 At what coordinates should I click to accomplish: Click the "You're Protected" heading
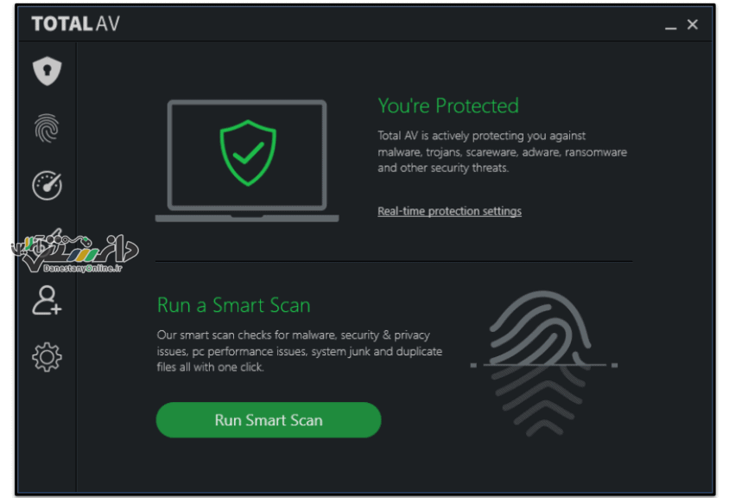448,105
